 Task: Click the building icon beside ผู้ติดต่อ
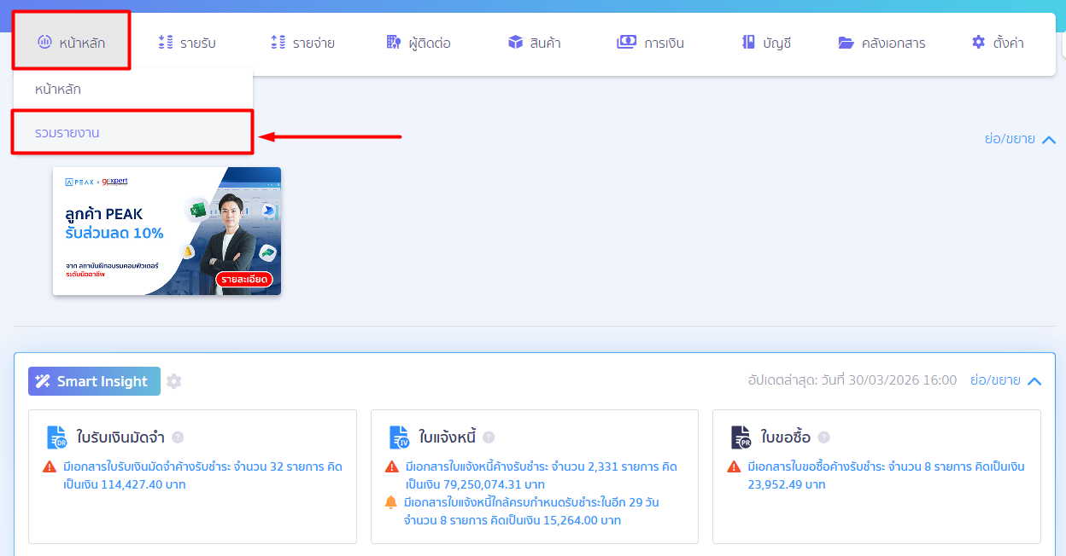(393, 42)
